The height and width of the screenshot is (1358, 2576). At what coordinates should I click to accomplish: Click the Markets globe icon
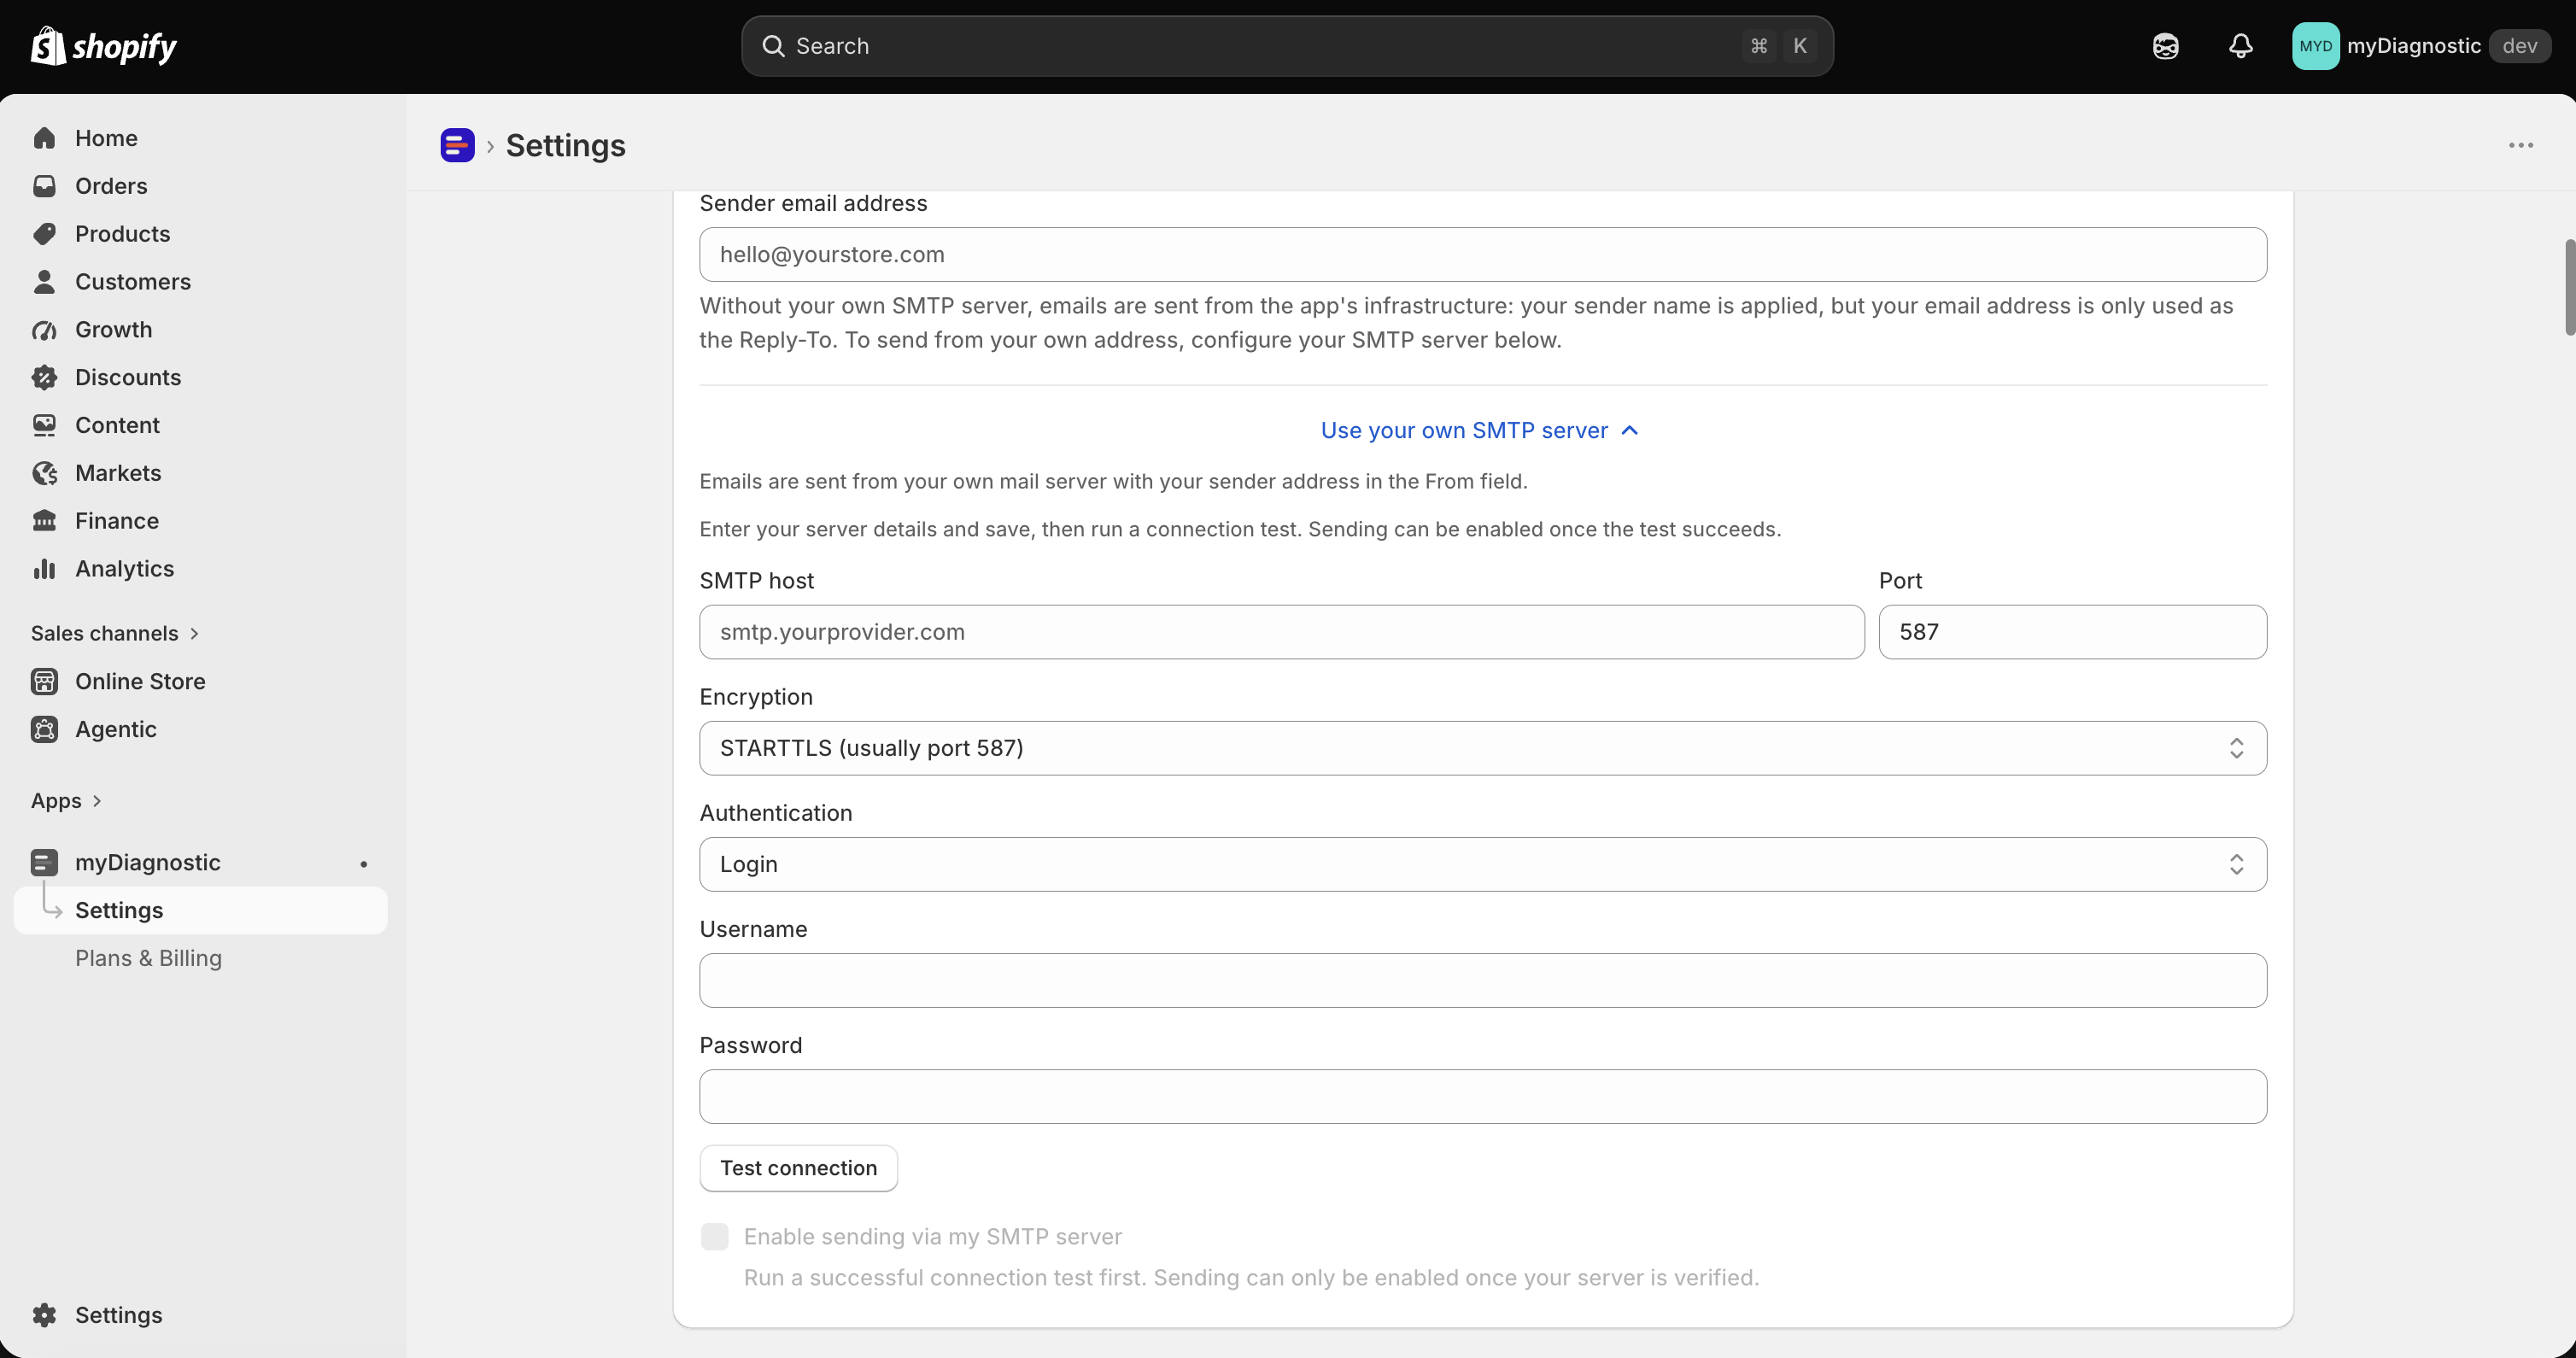point(44,473)
